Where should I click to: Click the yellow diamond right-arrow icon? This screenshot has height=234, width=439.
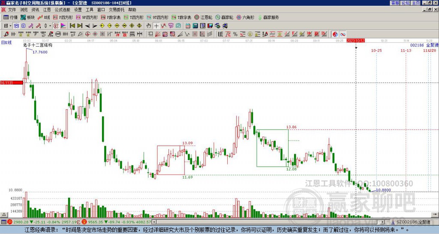(x=109, y=26)
